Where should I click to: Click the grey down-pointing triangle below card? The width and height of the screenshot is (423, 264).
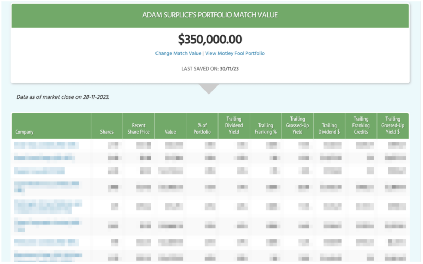click(x=209, y=88)
